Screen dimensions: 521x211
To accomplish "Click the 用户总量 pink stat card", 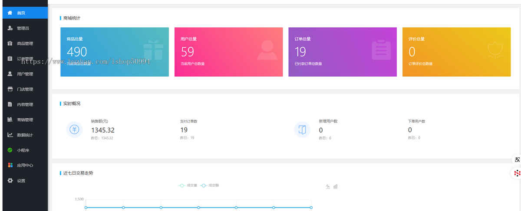I will 228,52.
